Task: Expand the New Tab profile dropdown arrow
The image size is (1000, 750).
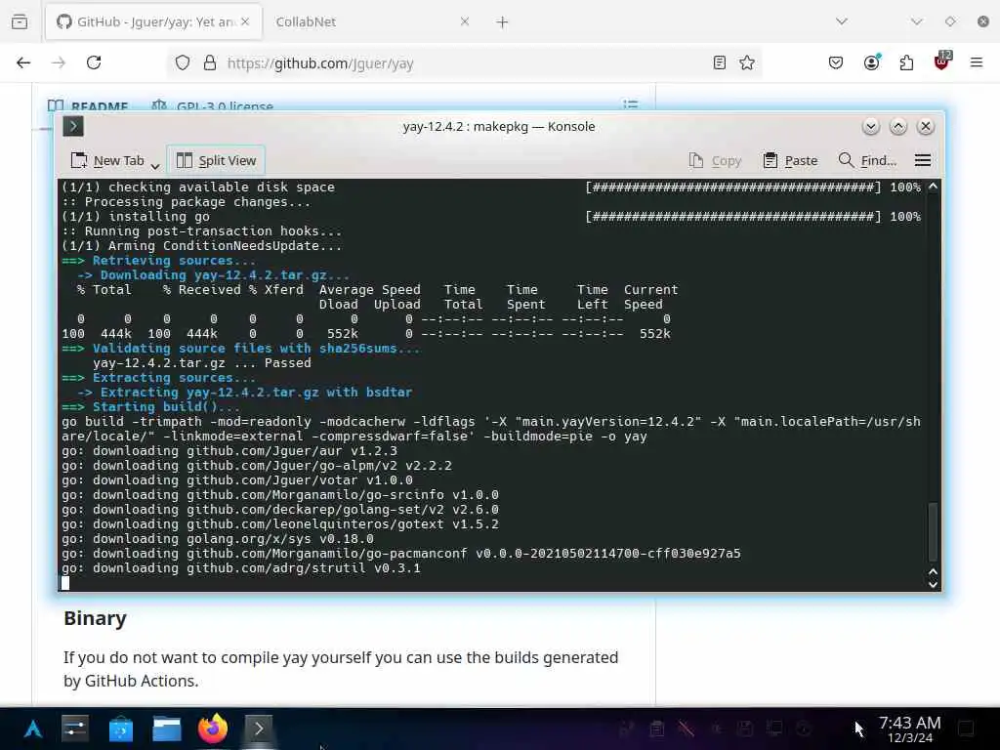Action: coord(155,166)
